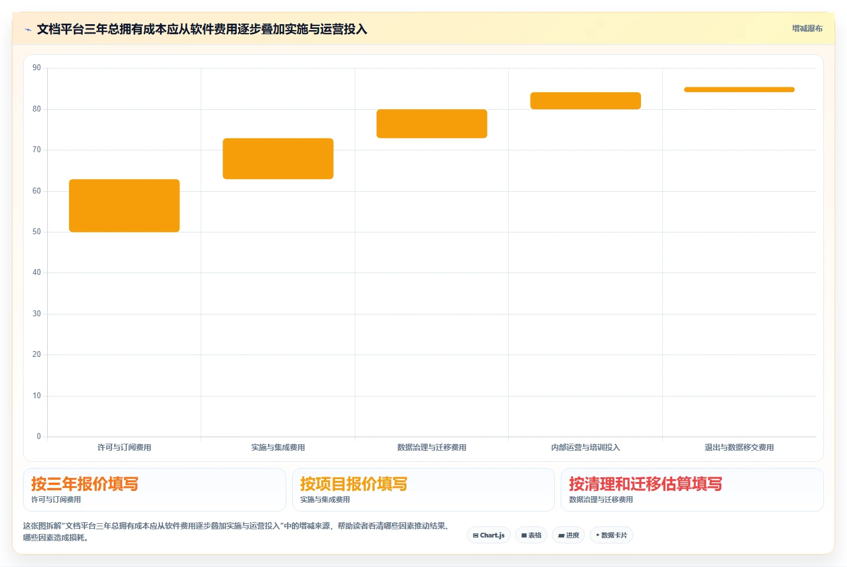This screenshot has height=567, width=847.
Task: Open the 数据卡片 chip
Action: (x=611, y=535)
